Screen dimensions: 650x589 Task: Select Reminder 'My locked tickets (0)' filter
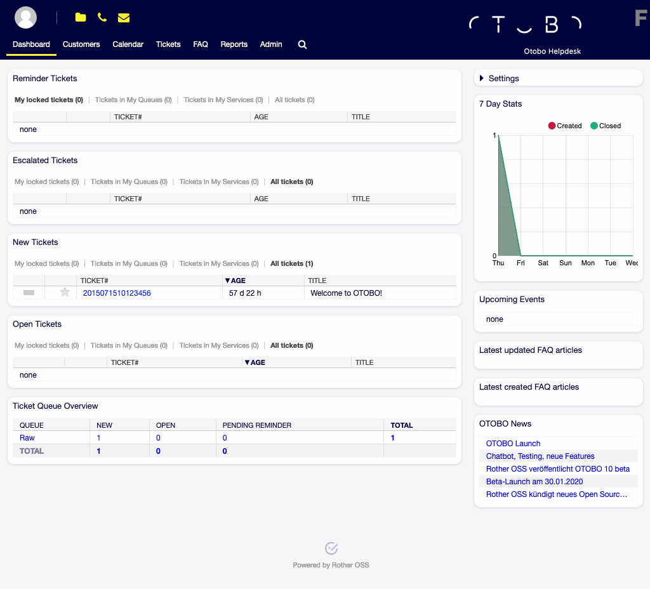point(49,100)
